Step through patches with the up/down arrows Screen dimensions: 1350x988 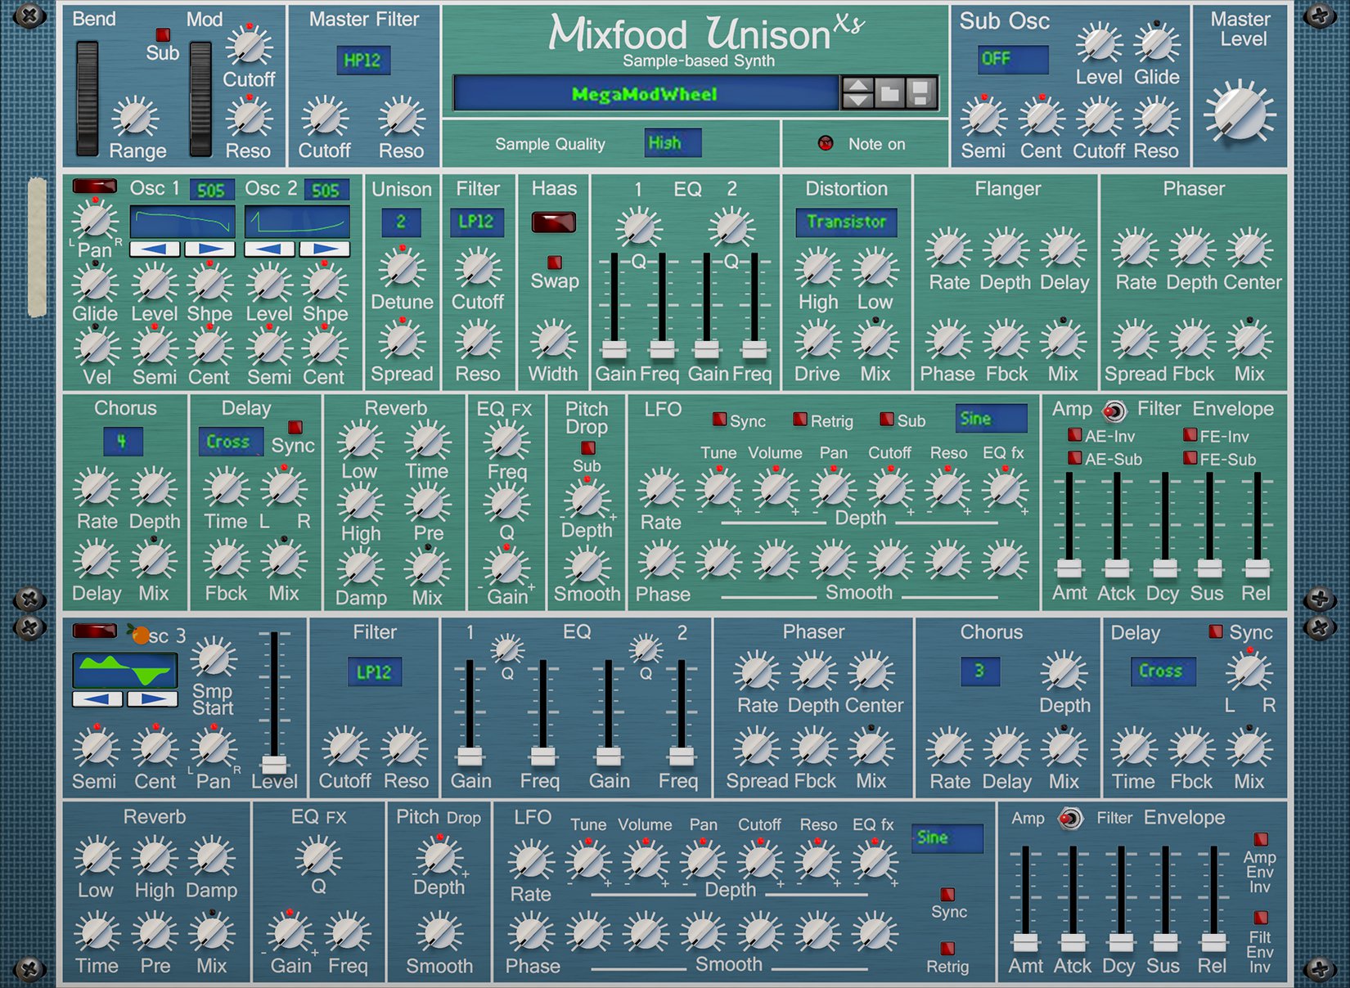857,93
